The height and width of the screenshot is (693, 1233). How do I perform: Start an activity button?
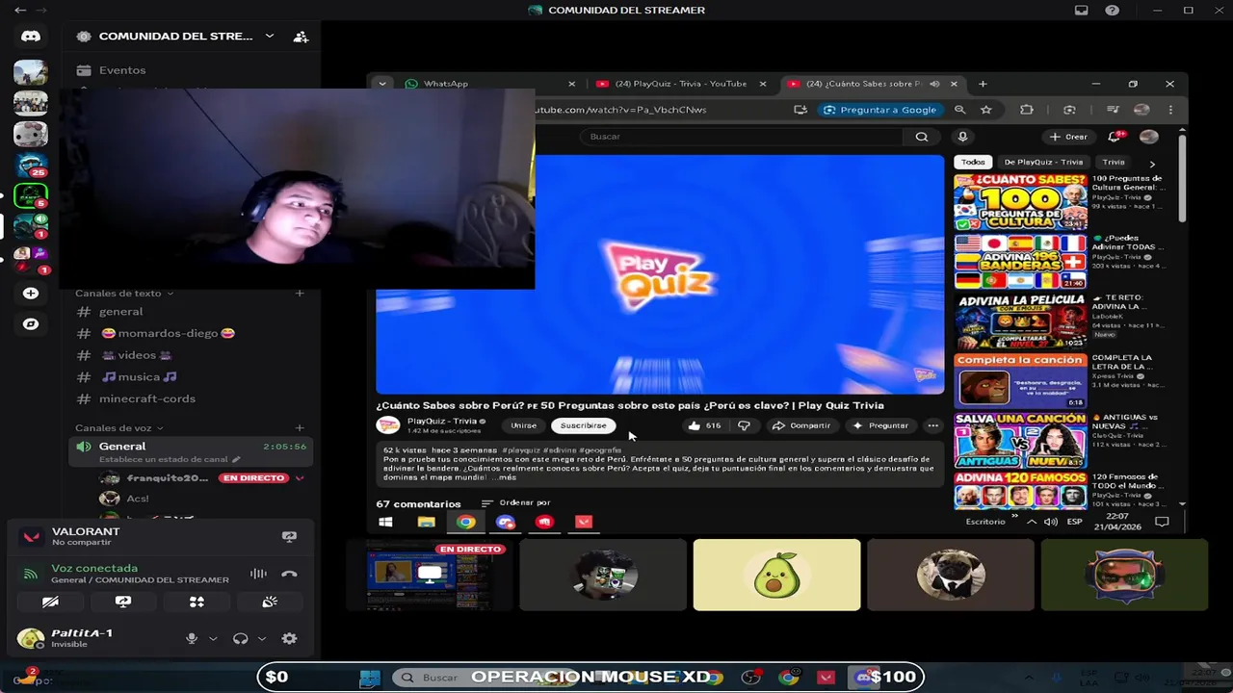(197, 602)
